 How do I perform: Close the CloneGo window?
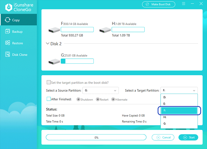[201, 4]
